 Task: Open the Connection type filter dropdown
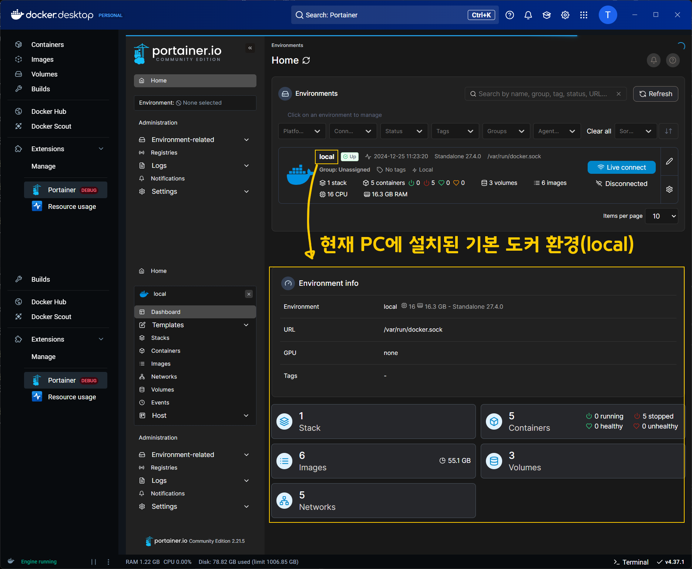tap(353, 131)
